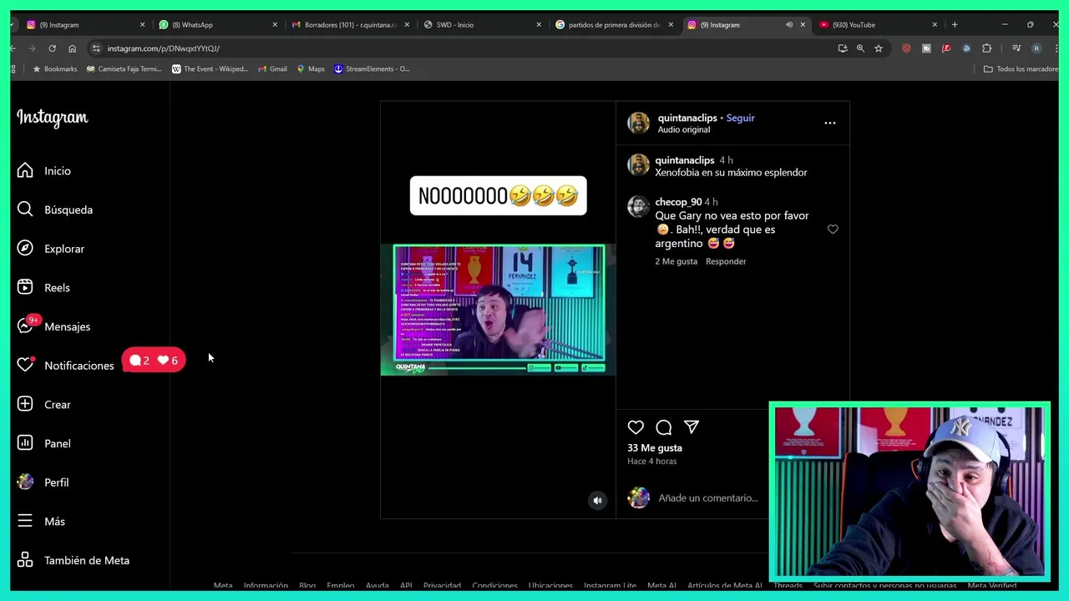
Task: Click Audio original link
Action: (x=684, y=130)
